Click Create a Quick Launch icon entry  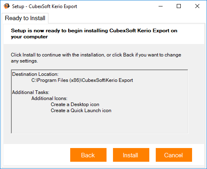coord(81,111)
